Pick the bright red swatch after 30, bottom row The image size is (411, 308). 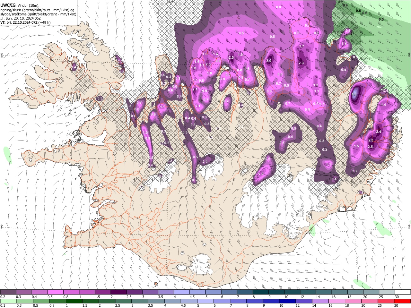tap(402, 301)
